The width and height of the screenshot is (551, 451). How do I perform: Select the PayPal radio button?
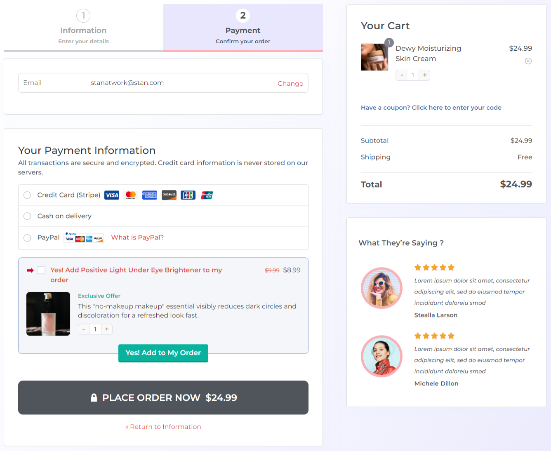(27, 238)
